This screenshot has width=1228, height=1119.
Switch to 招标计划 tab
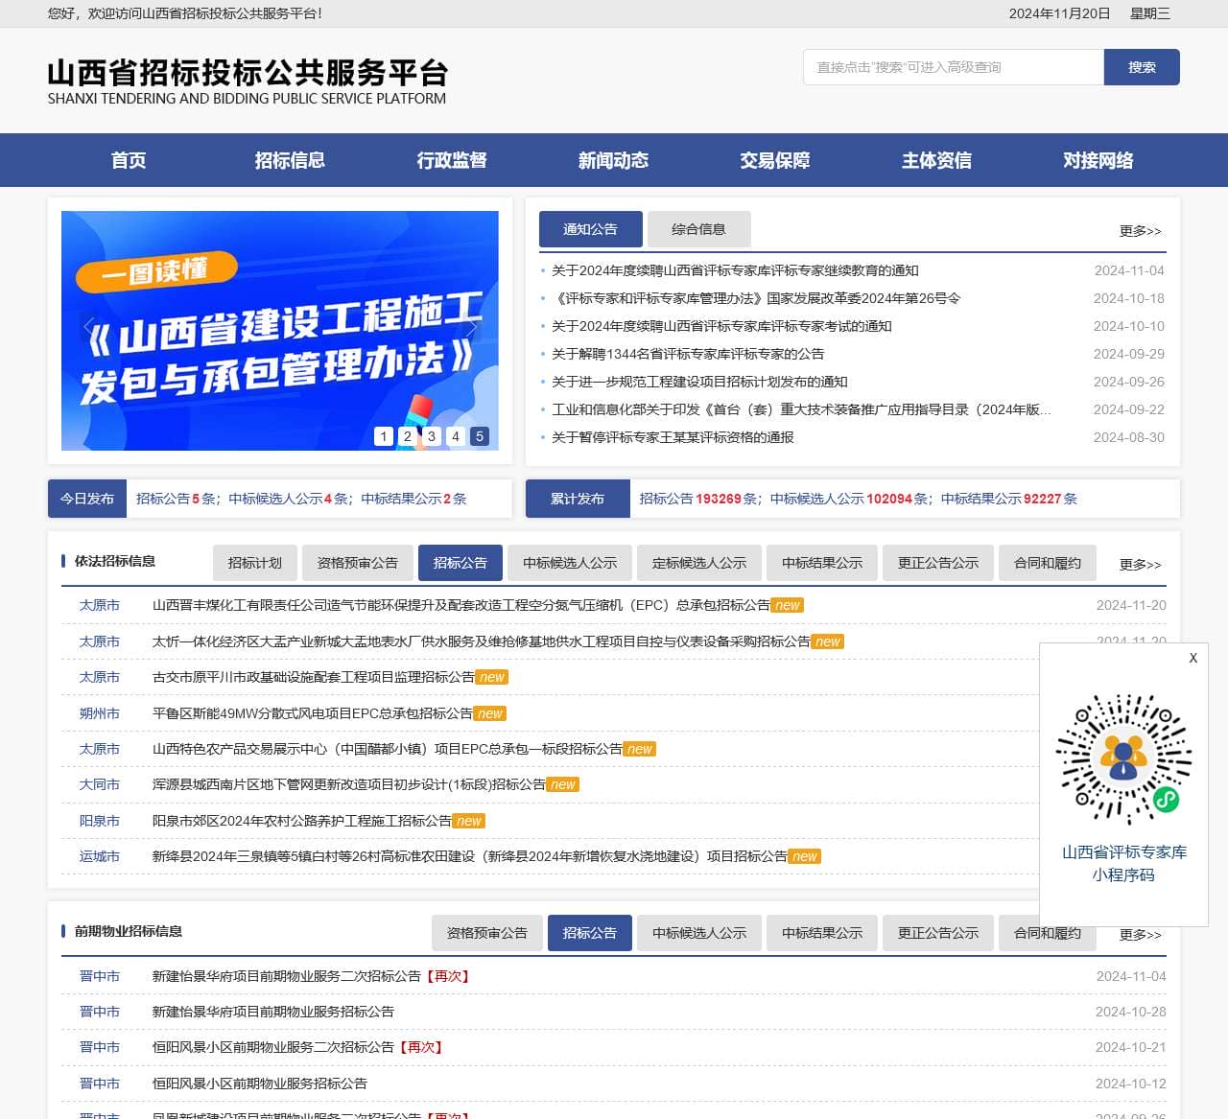[255, 563]
